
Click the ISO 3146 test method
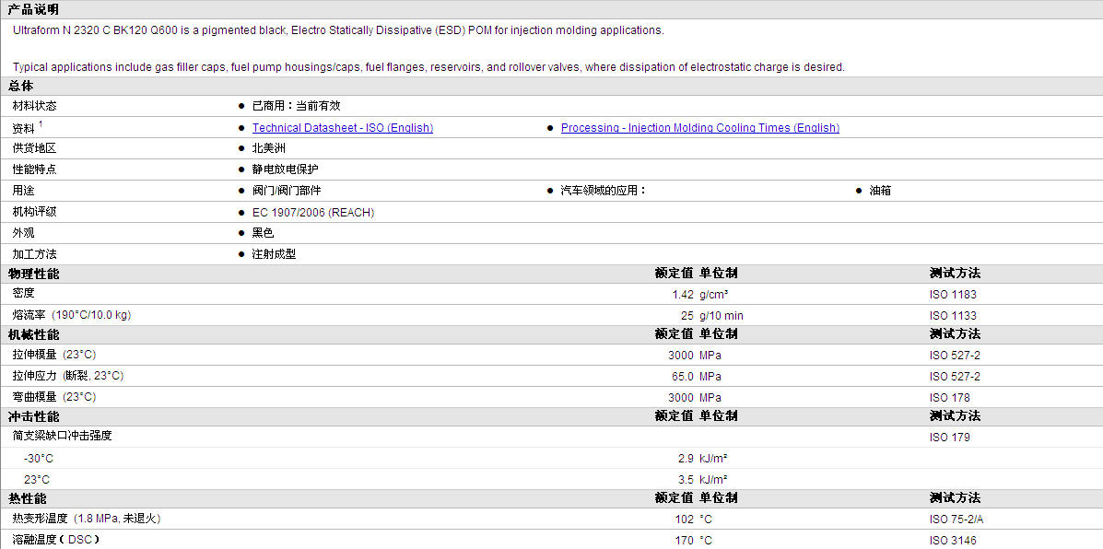coord(953,540)
